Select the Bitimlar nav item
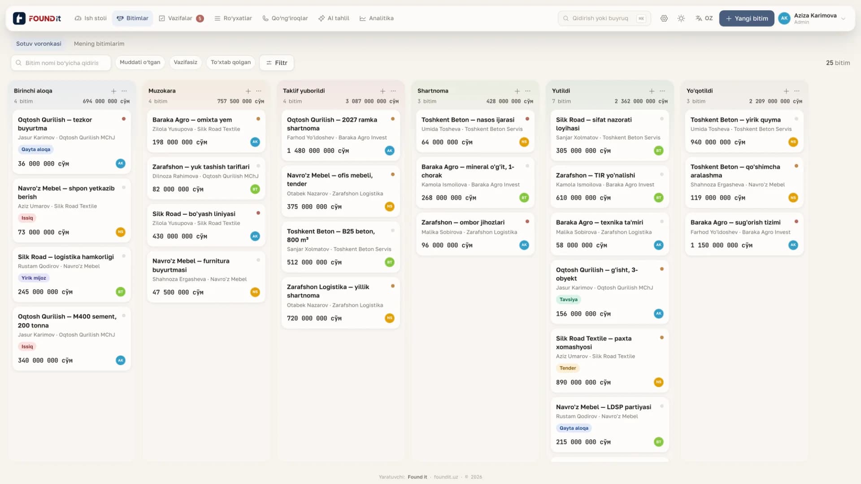Viewport: 861px width, 484px height. pos(132,18)
